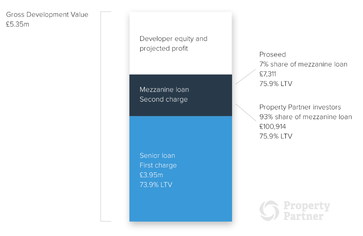363x236 pixels.
Task: Click the Property Partner watermark text
Action: (306, 211)
